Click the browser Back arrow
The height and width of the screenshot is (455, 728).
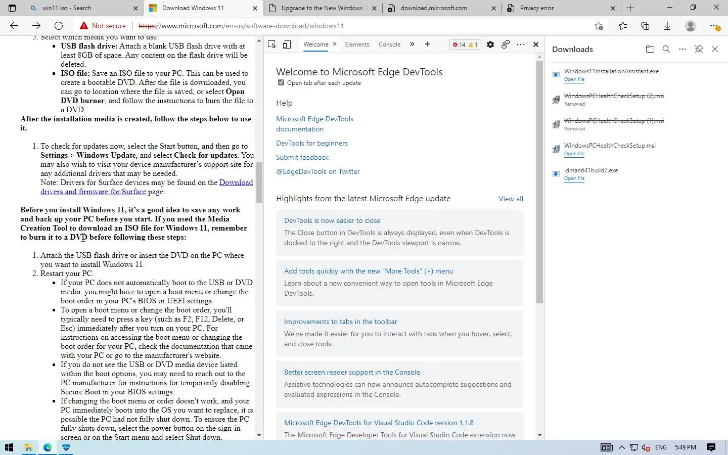(14, 26)
